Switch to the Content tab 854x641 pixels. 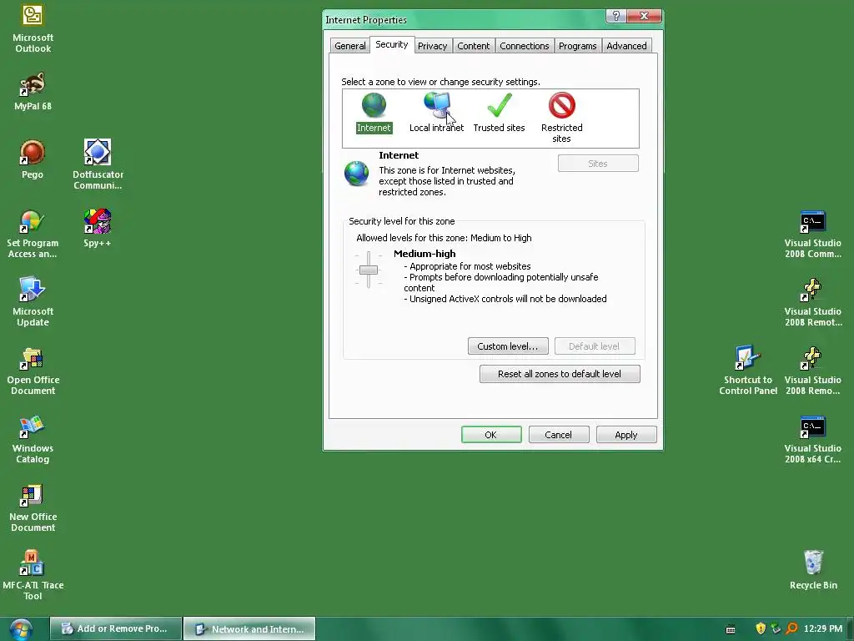coord(473,46)
